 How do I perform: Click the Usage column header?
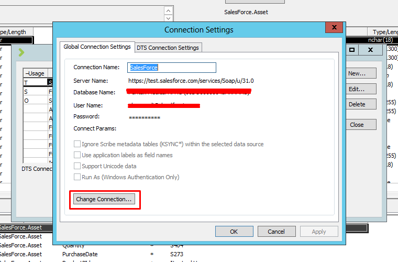[x=36, y=73]
